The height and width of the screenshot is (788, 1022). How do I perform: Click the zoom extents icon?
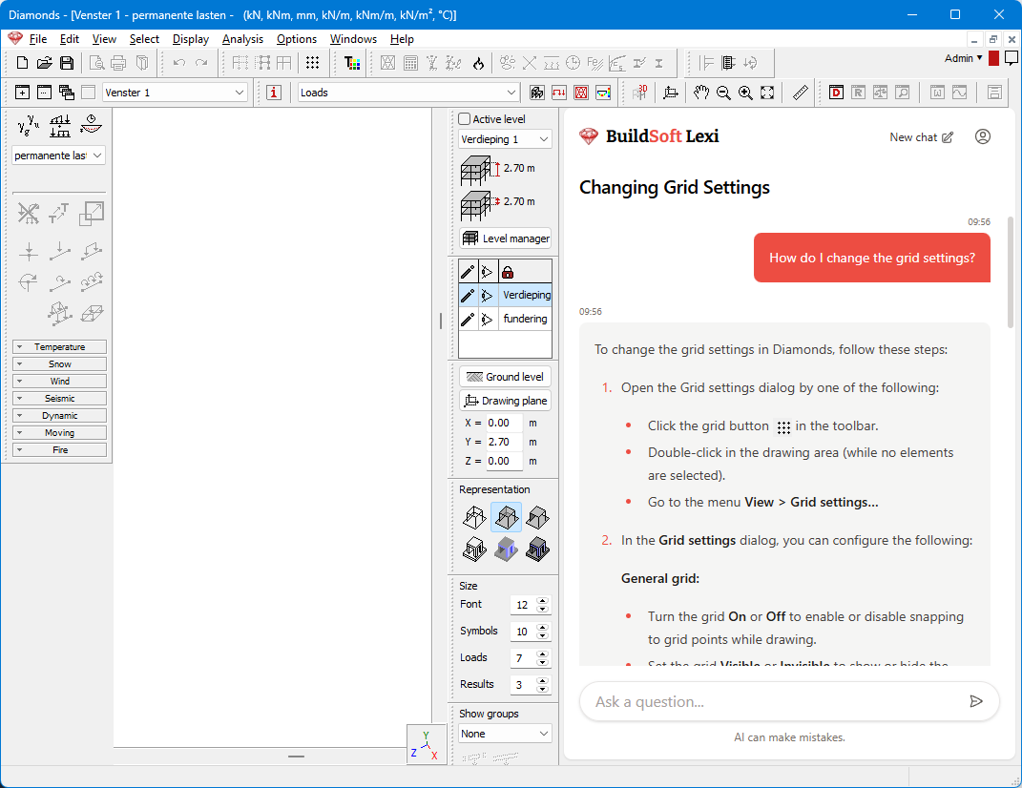coord(768,93)
